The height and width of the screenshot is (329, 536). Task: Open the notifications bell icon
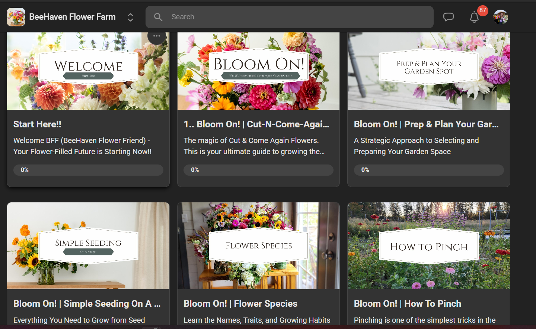point(474,17)
